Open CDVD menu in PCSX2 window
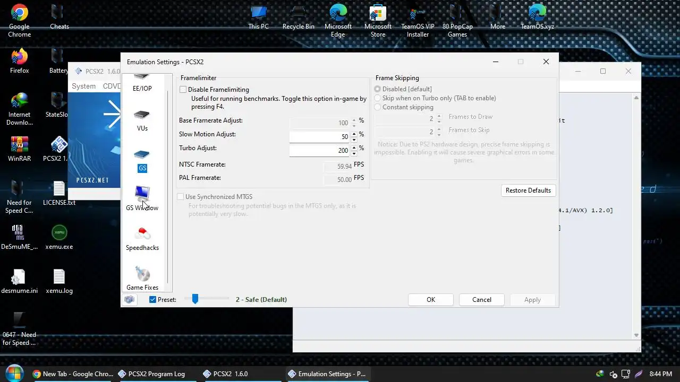 112,86
